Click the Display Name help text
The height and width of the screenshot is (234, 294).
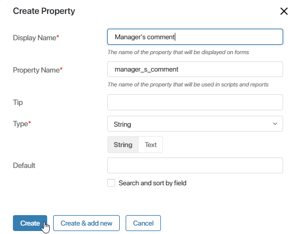[x=178, y=52]
